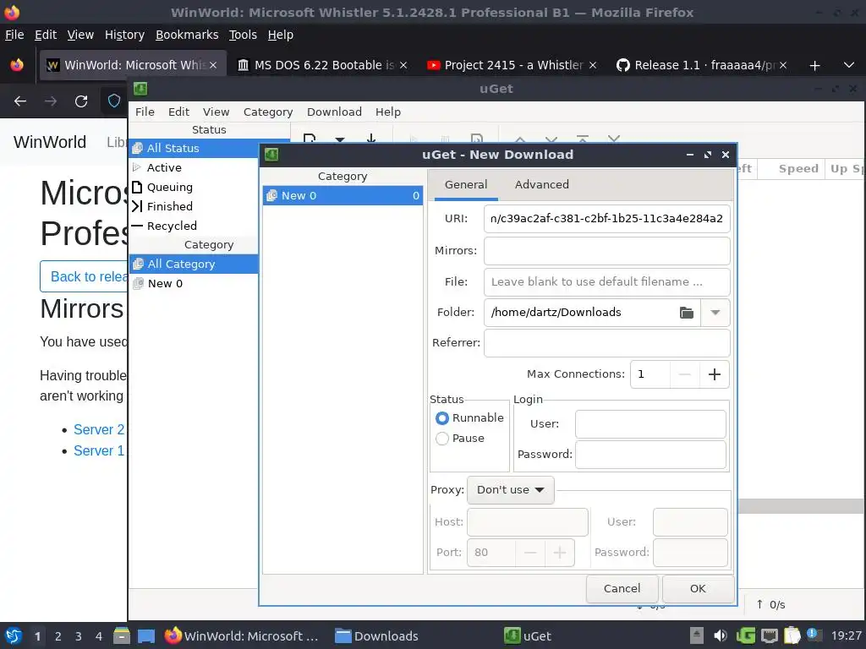Screen dimensions: 866x649
Task: Select All Status in uGet sidebar
Action: 194,148
